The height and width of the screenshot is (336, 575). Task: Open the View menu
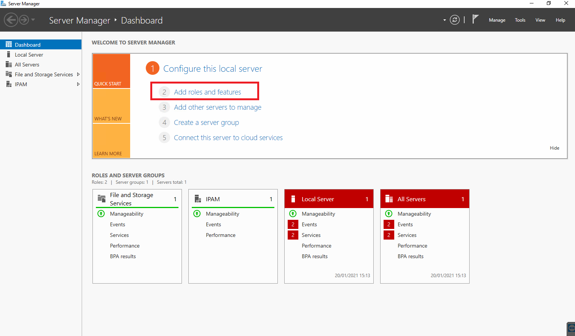coord(540,20)
